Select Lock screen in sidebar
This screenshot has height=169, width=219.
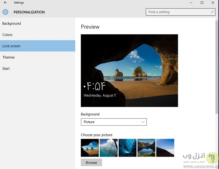coord(11,46)
